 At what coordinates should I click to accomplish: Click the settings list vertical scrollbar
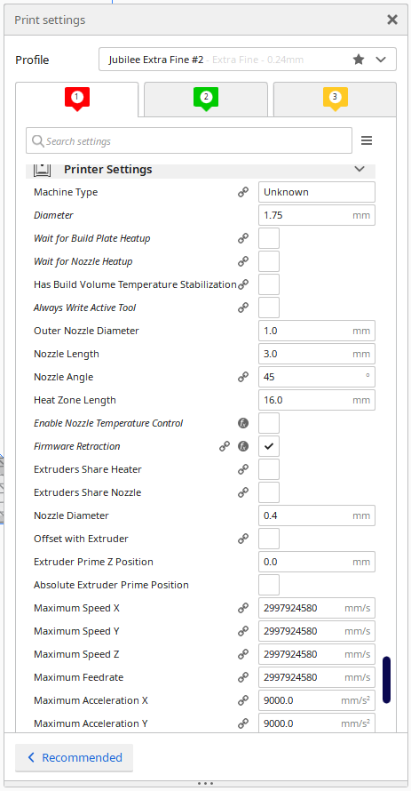pyautogui.click(x=386, y=680)
